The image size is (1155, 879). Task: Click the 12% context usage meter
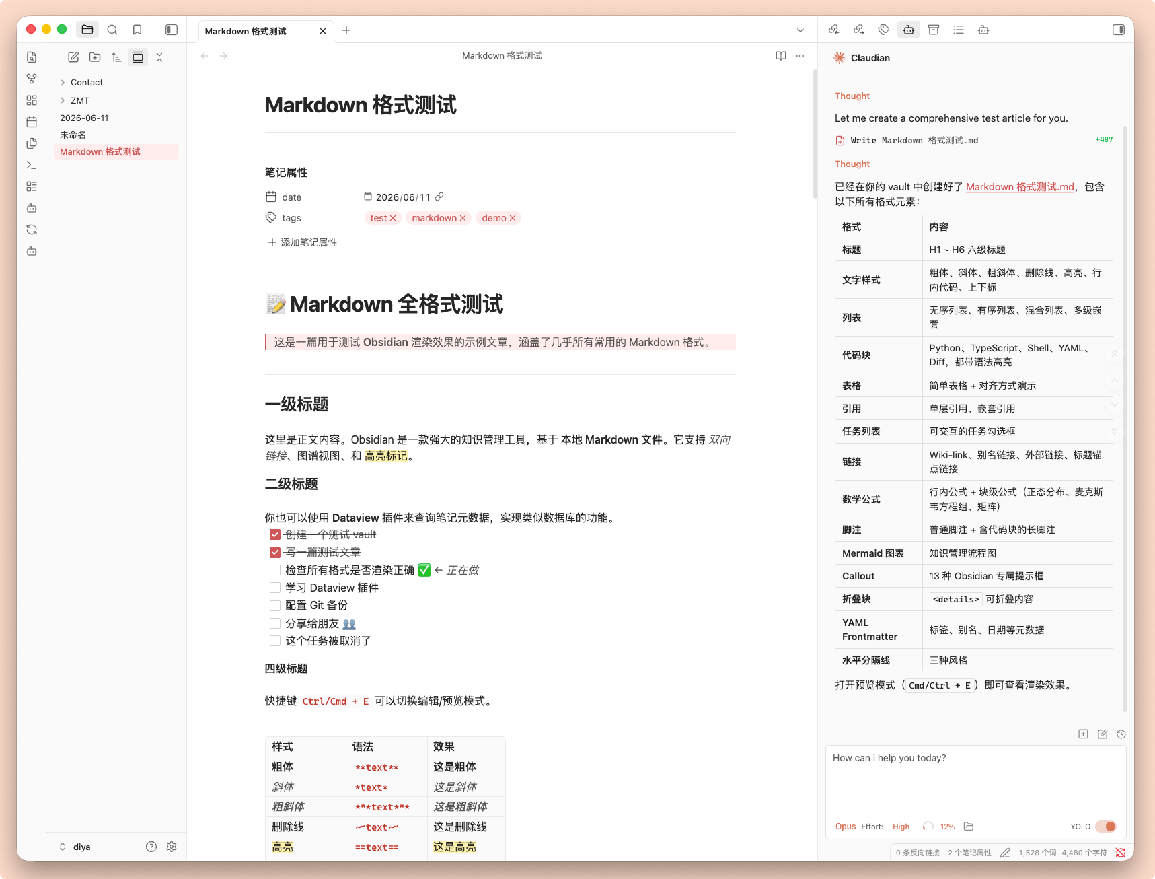click(939, 827)
